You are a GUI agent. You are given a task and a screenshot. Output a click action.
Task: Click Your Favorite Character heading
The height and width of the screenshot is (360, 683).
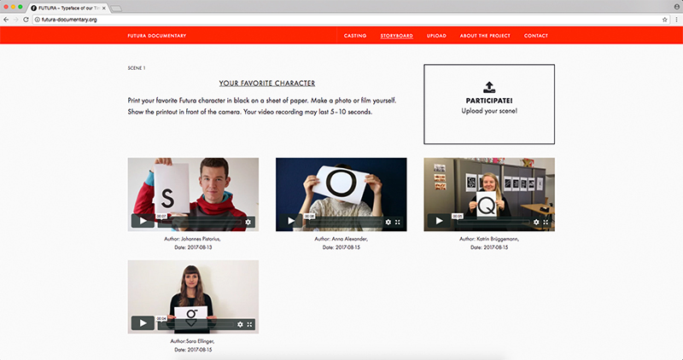pos(267,83)
